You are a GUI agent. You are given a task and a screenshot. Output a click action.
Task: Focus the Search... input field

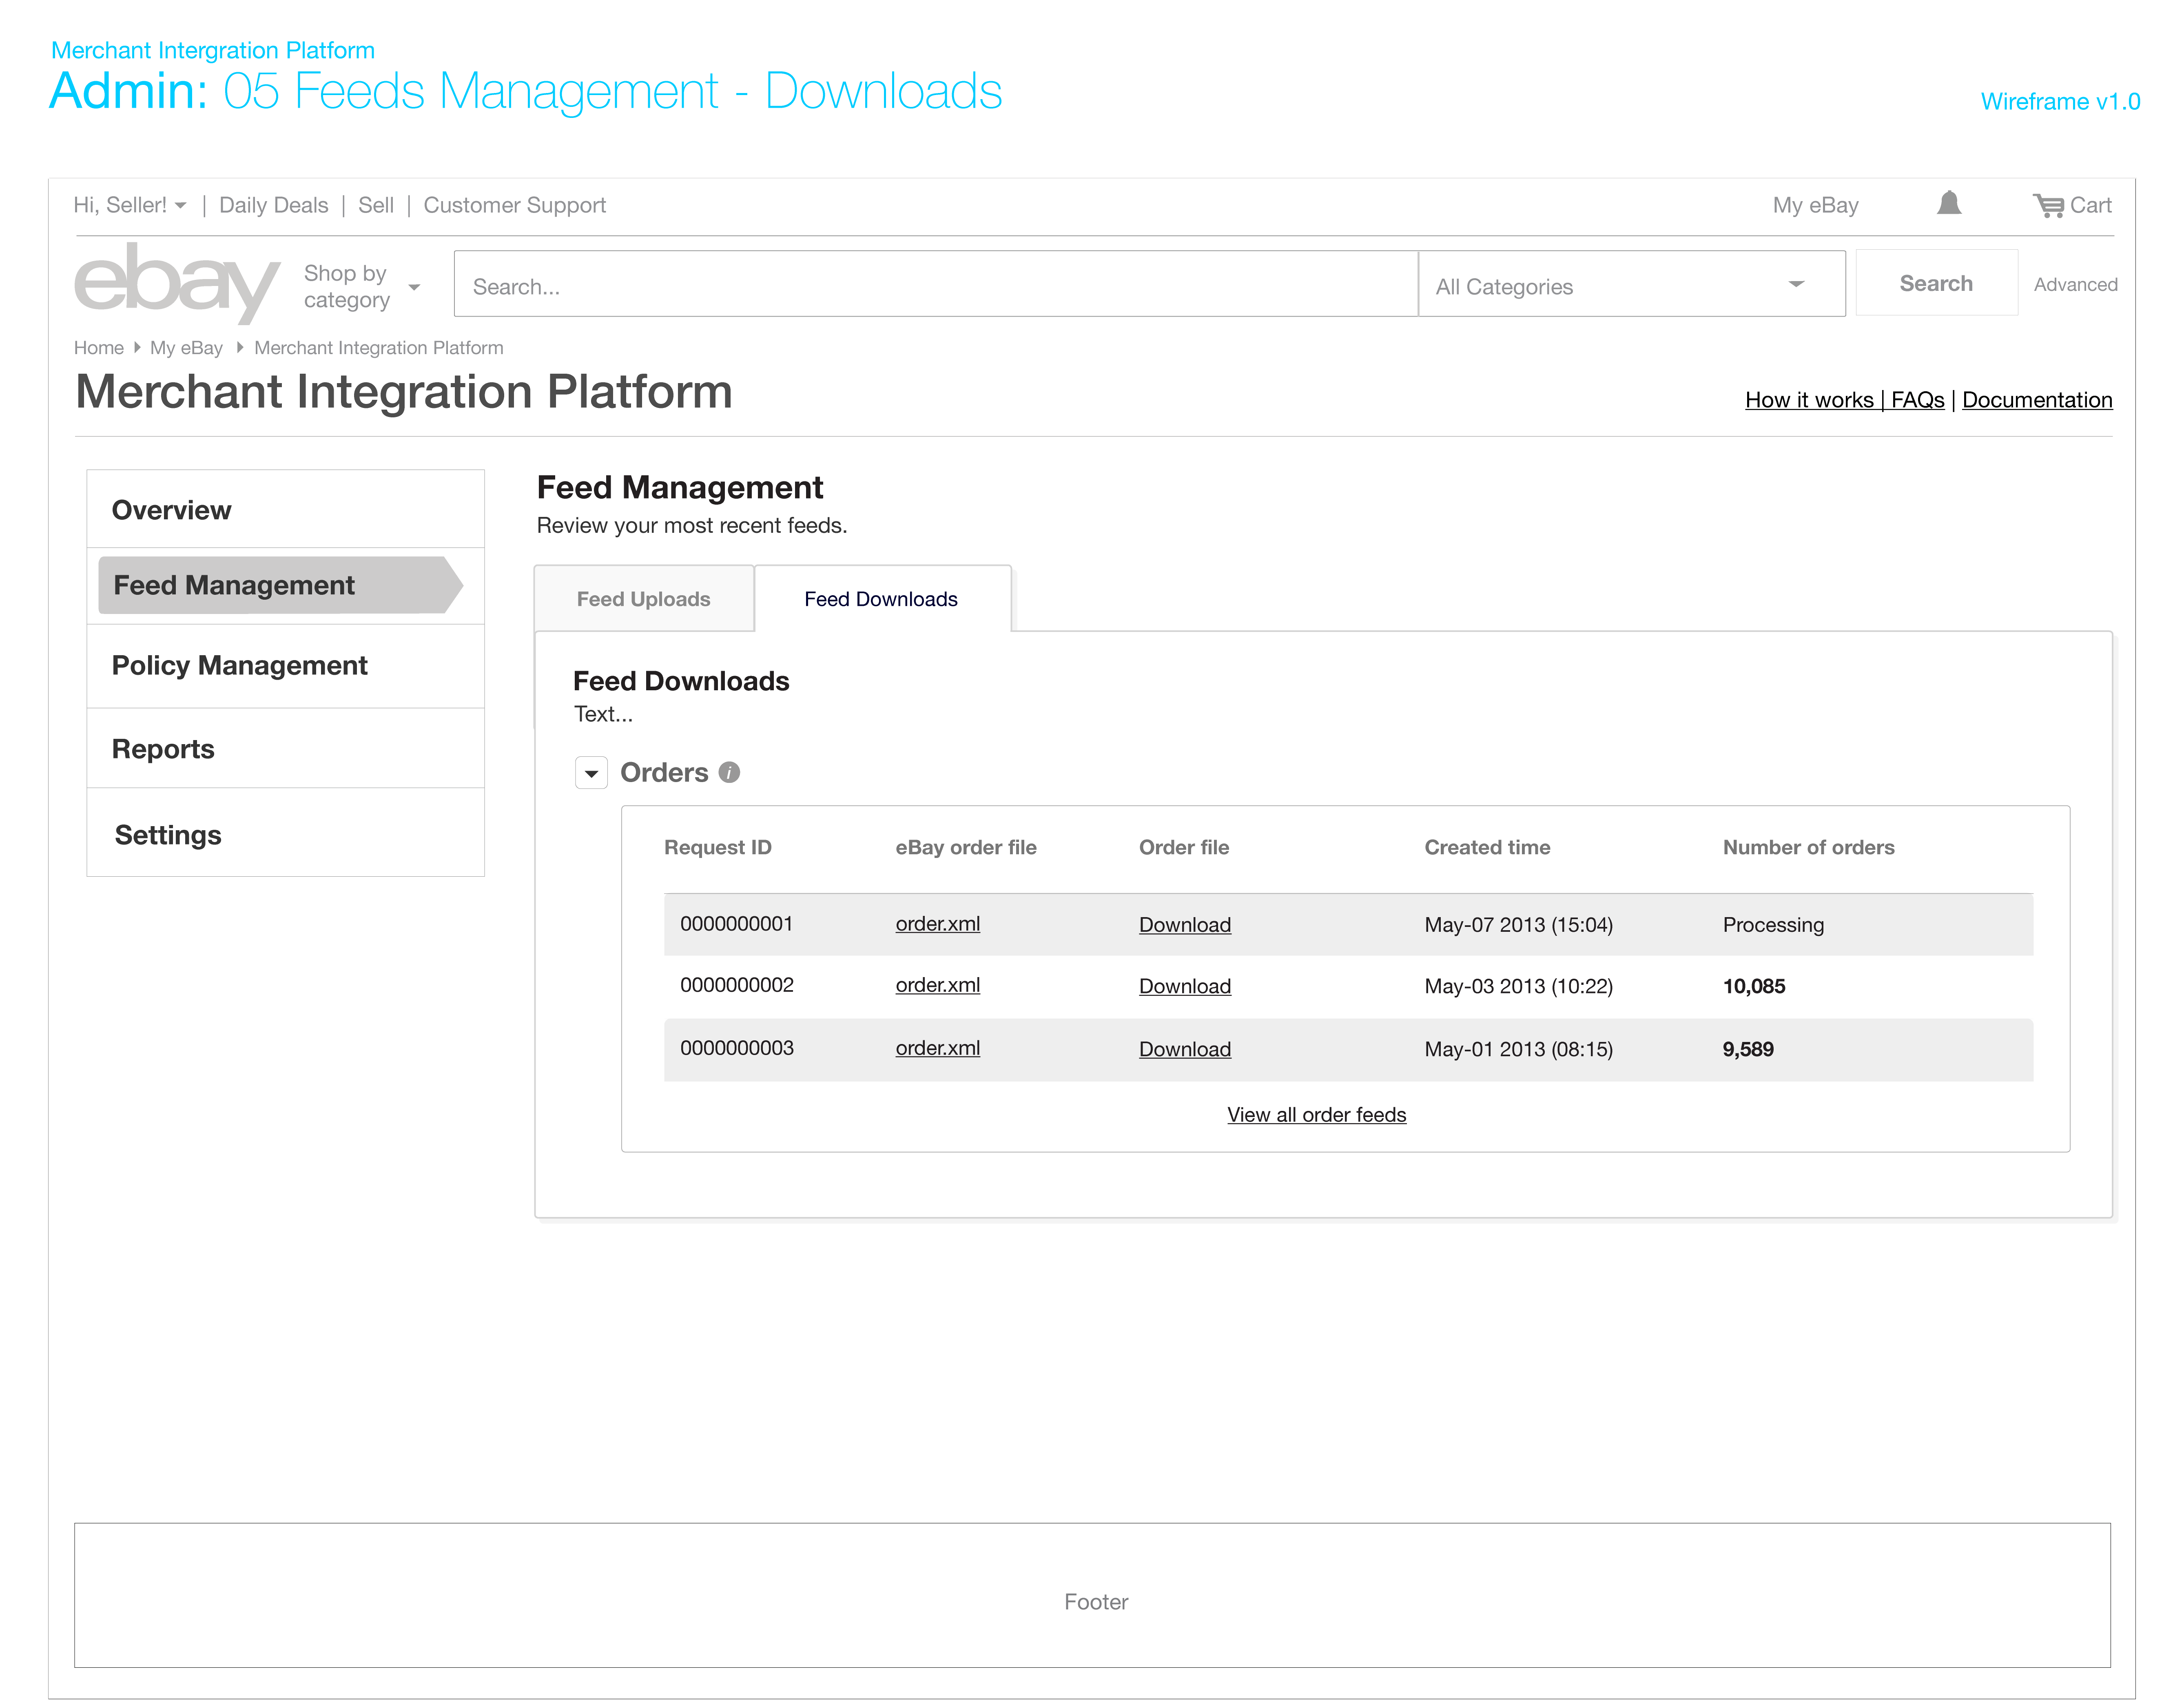(936, 284)
